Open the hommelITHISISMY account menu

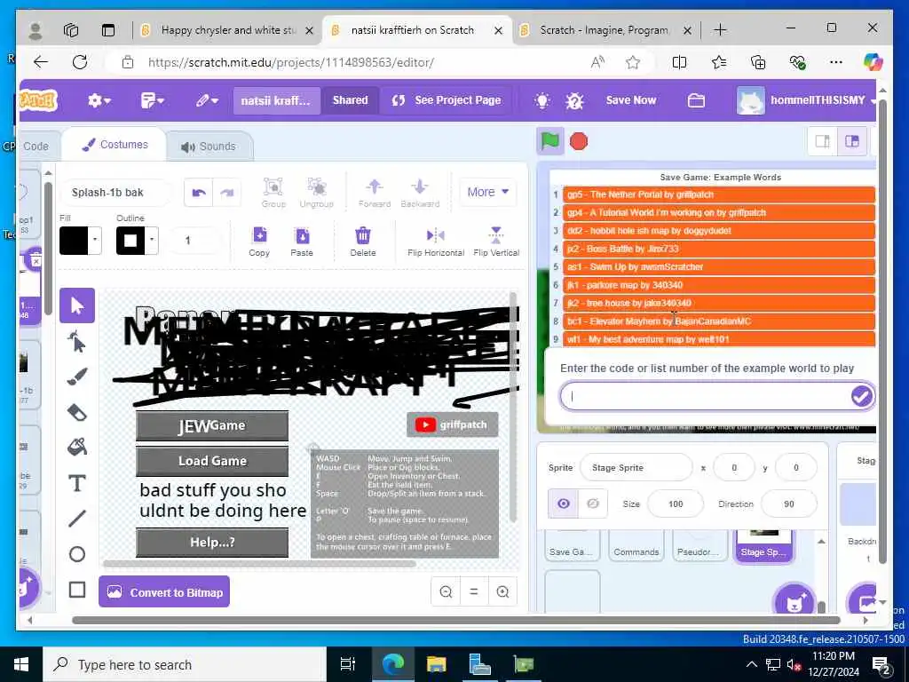tap(807, 100)
